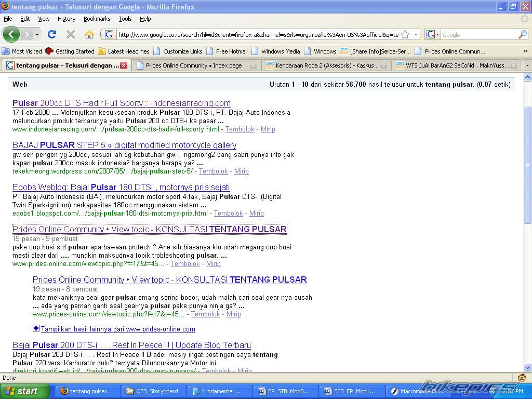
Task: Open the search engine selector dropdown
Action: click(x=433, y=35)
